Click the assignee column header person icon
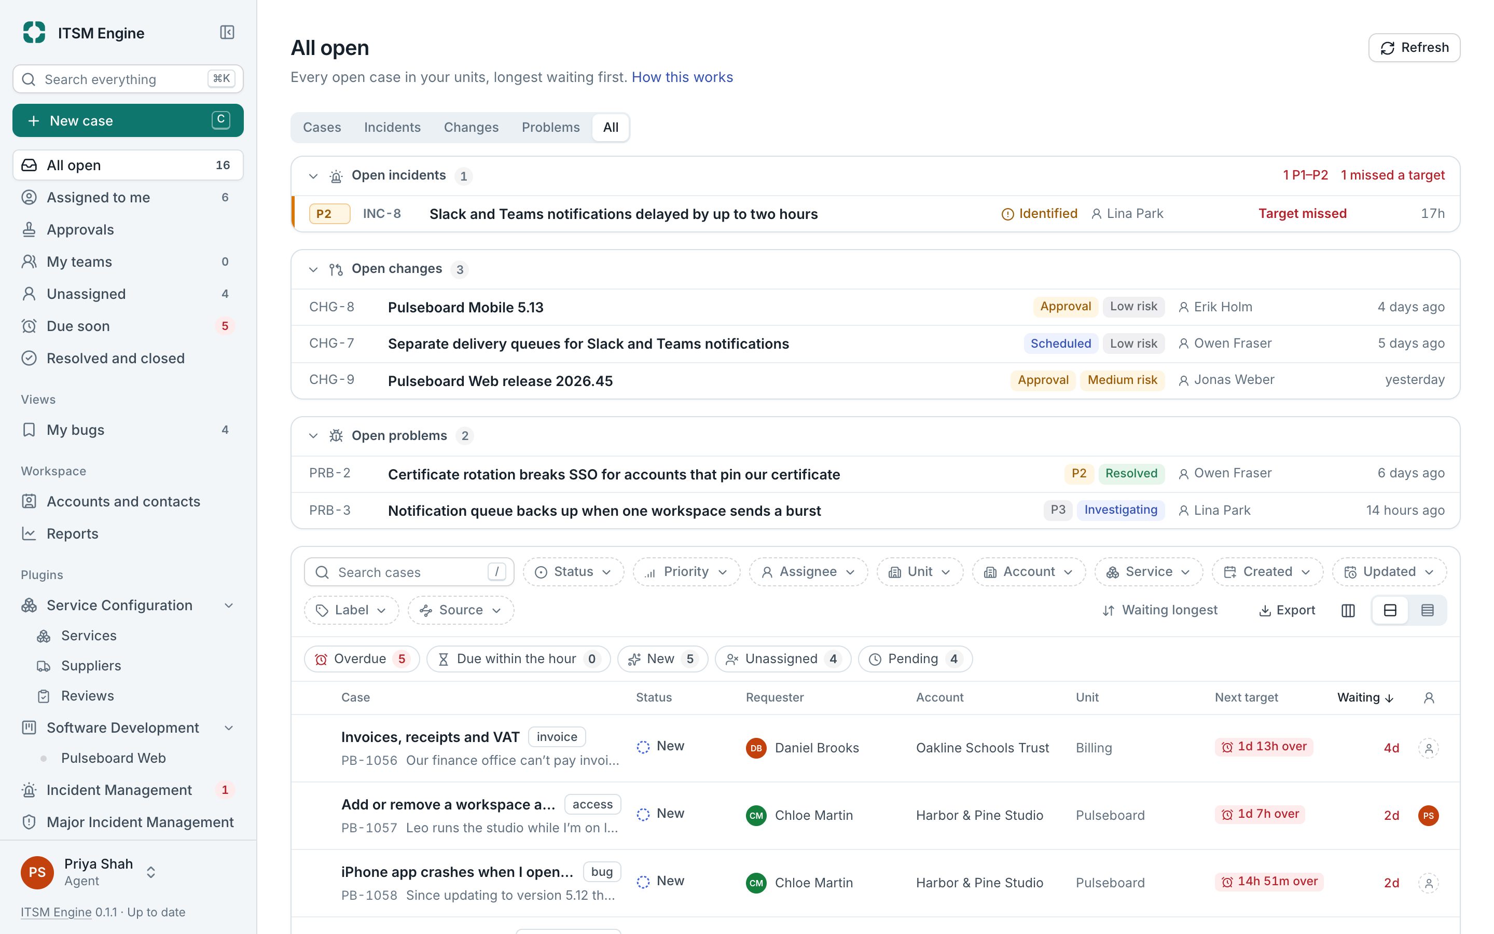 point(1429,697)
